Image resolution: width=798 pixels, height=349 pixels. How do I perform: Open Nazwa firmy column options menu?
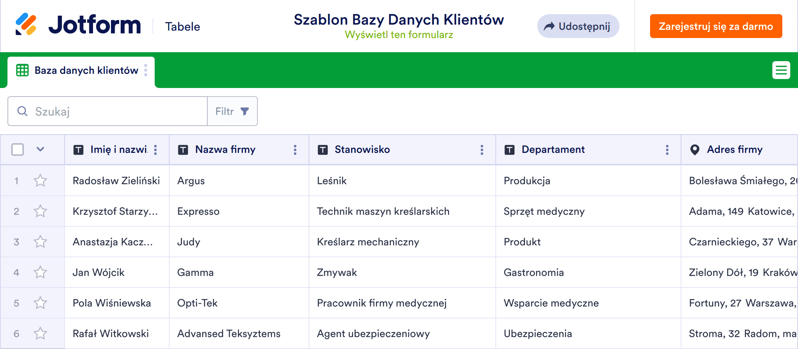point(295,150)
